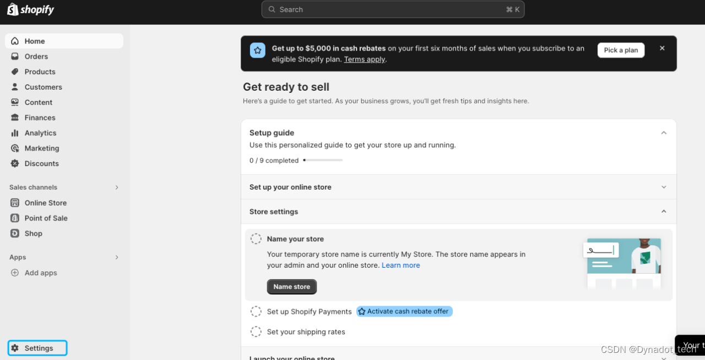Mark Set your shipping rates step complete

click(x=256, y=332)
